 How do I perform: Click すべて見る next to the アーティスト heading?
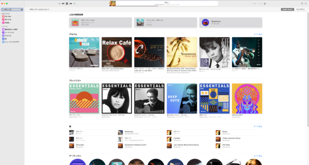coord(258,156)
